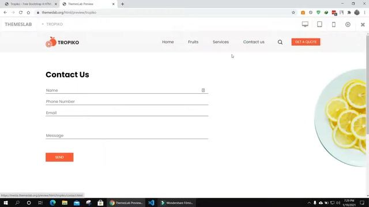
Task: Click the download theme icon
Action: tap(348, 24)
